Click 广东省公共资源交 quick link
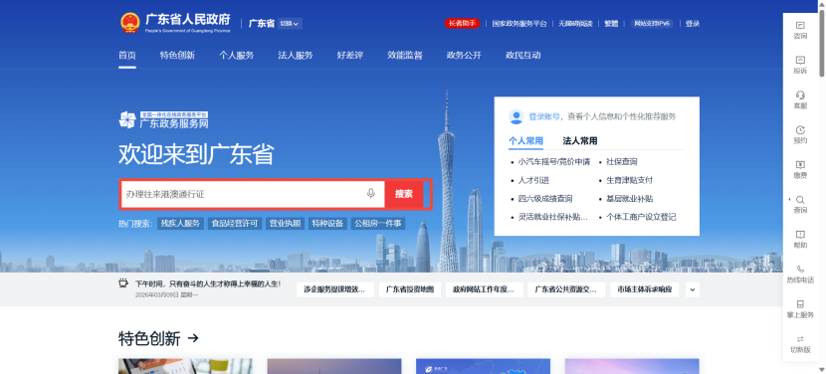Screen dimensions: 826x374 pos(566,289)
